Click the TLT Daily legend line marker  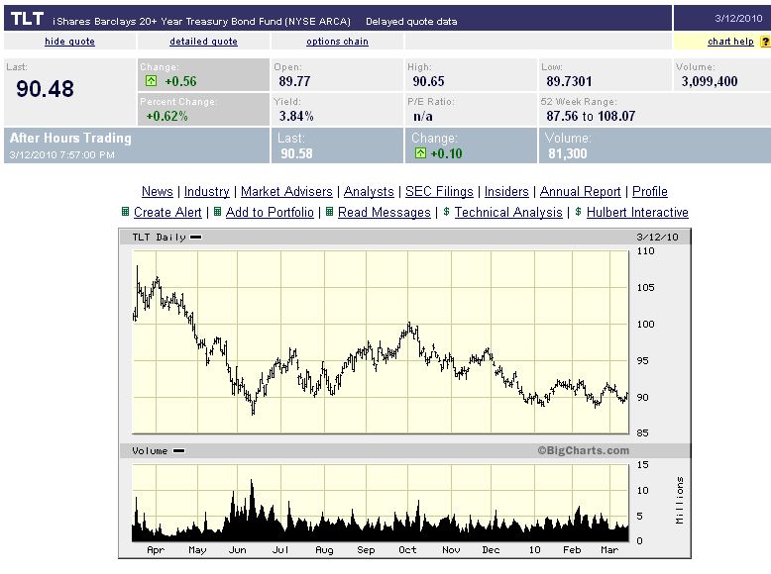(195, 238)
